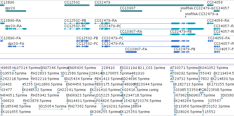Click protein CG12502-PB
The width and height of the screenshot is (234, 116).
pyautogui.click(x=87, y=38)
